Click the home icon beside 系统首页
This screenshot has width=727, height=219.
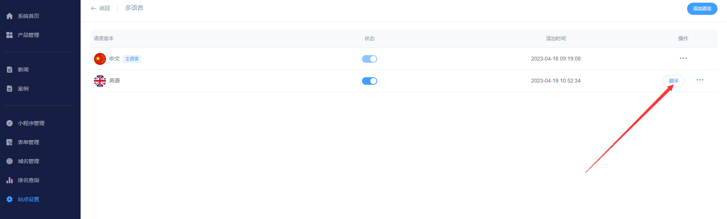[10, 16]
